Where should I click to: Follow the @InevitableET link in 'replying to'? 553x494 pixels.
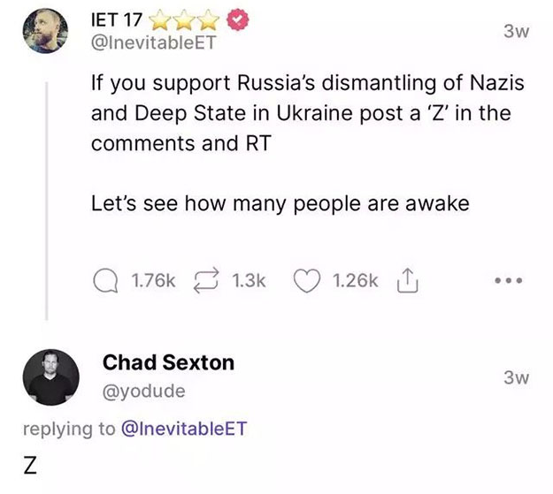pyautogui.click(x=184, y=429)
